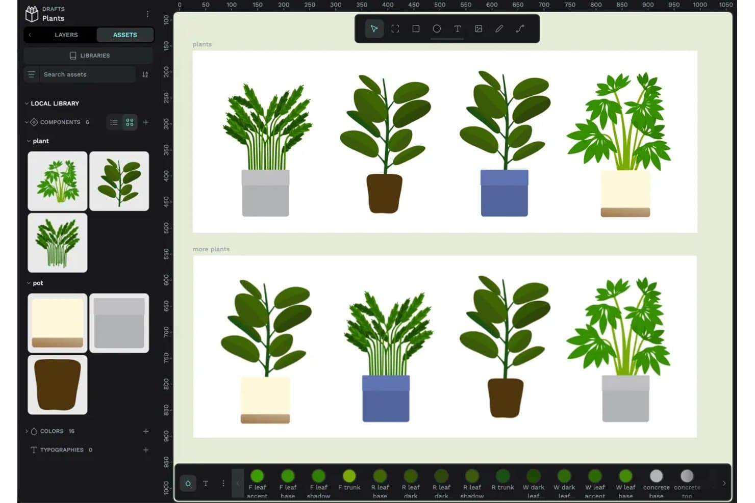Select the Path curve tool
The height and width of the screenshot is (503, 755).
(x=520, y=29)
